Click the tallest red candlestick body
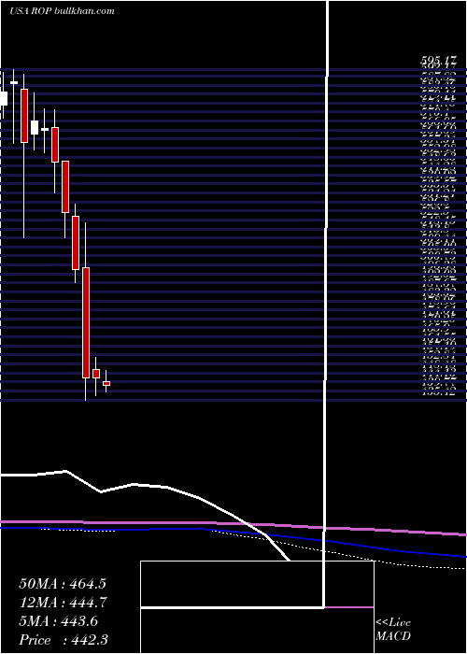This screenshot has height=654, width=467. (x=86, y=322)
